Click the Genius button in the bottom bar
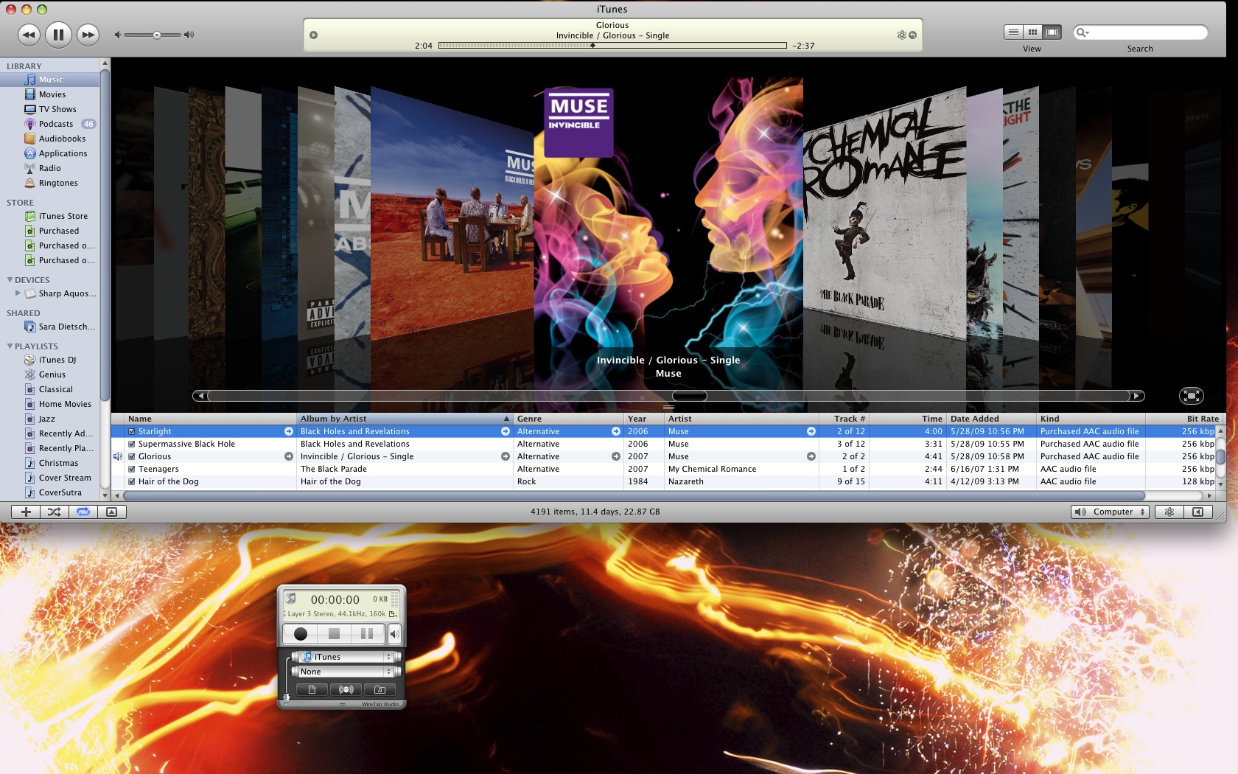Viewport: 1238px width, 774px height. (x=1169, y=512)
